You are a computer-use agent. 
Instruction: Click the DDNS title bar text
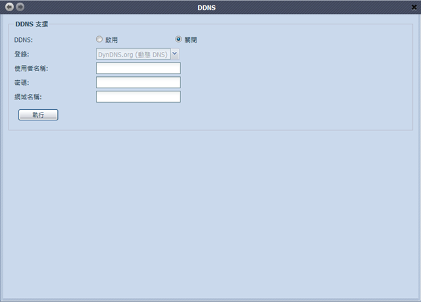click(207, 7)
